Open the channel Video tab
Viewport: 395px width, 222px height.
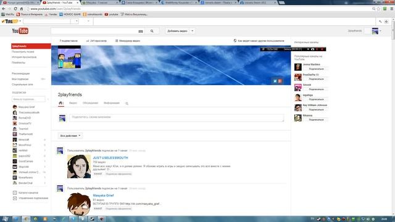(x=73, y=103)
